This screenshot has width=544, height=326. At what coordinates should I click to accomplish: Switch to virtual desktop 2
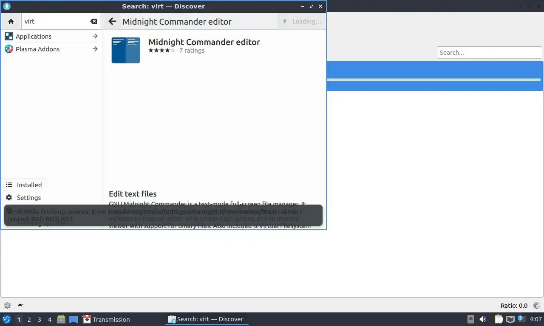point(29,320)
